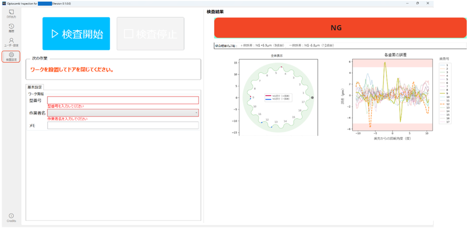Focus the 型番号 model number field

tap(123, 100)
